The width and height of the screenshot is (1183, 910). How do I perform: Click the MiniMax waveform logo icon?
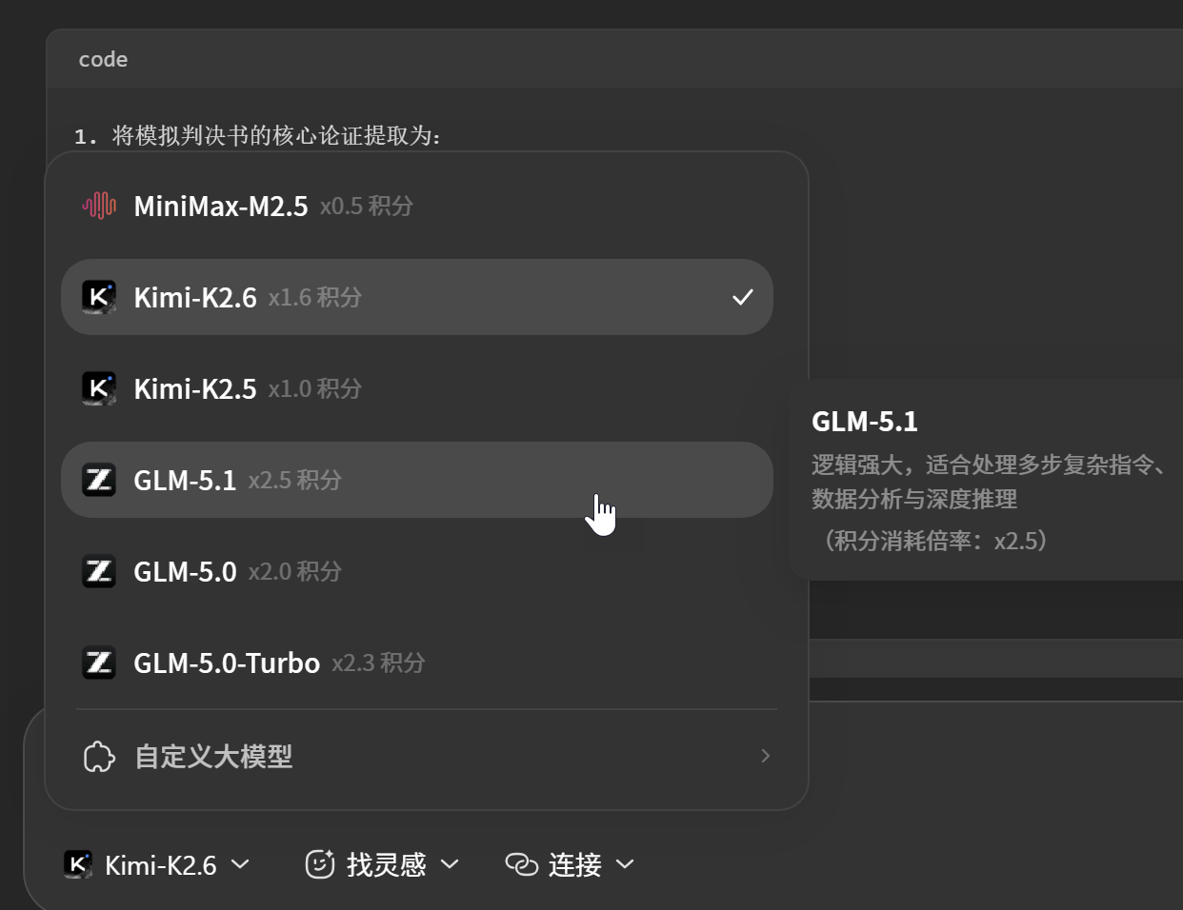click(99, 206)
